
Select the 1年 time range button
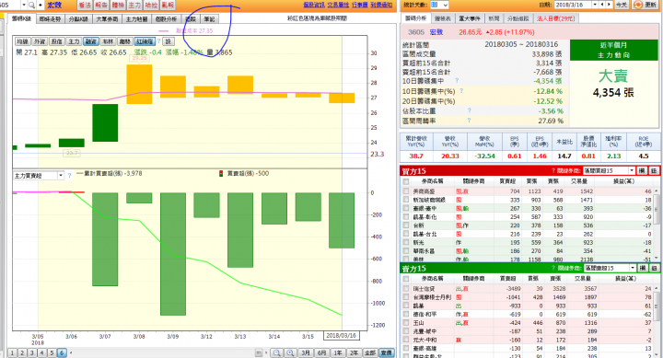338,352
